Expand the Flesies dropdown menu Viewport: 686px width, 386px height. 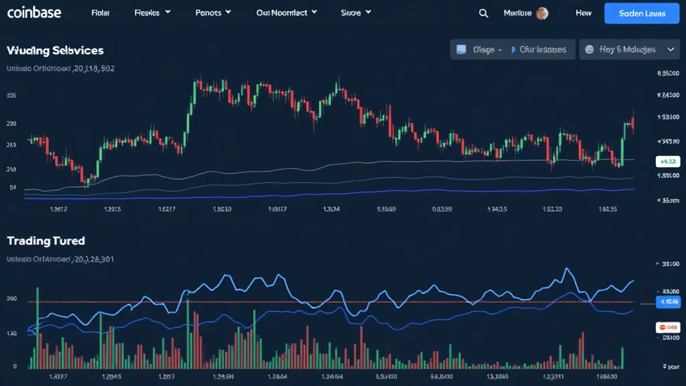click(153, 13)
